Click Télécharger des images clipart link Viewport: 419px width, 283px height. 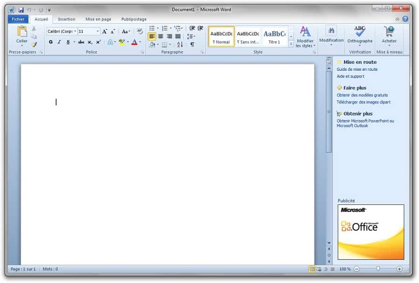pyautogui.click(x=364, y=102)
